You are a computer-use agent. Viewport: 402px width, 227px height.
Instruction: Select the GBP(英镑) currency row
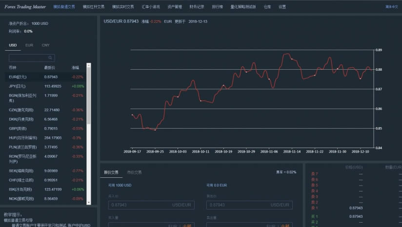45,129
